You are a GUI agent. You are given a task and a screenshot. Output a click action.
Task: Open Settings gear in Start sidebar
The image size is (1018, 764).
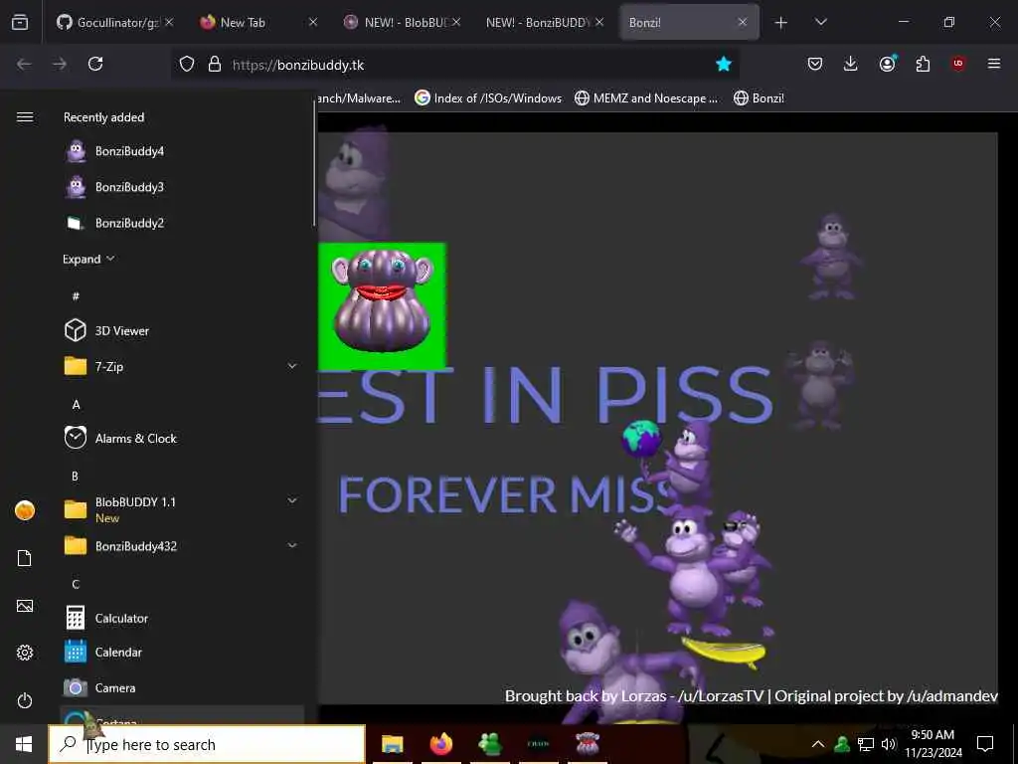(x=25, y=653)
